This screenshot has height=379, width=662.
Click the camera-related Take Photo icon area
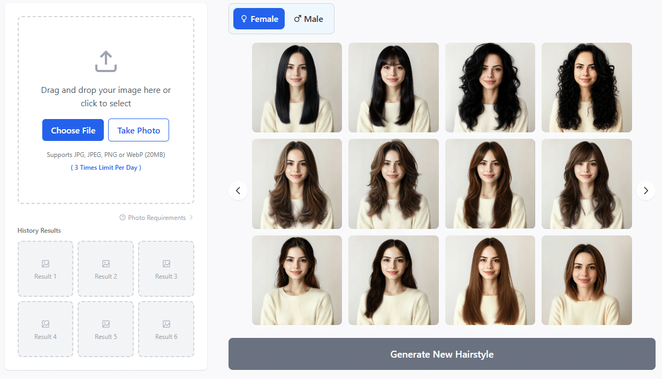coord(138,130)
